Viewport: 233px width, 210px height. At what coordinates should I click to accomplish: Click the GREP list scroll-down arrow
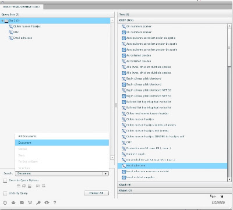click(229, 180)
